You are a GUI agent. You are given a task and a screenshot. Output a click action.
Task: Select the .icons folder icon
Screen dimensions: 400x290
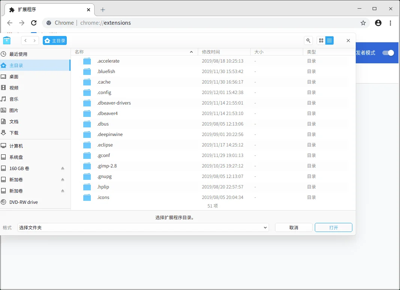[87, 197]
